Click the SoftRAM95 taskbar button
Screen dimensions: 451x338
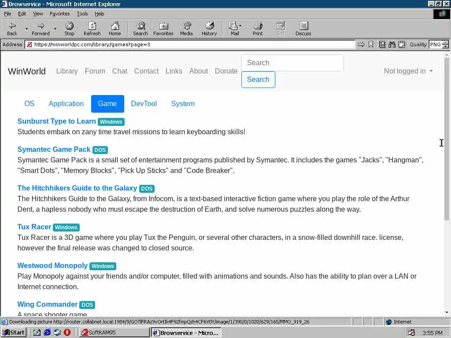click(x=114, y=333)
